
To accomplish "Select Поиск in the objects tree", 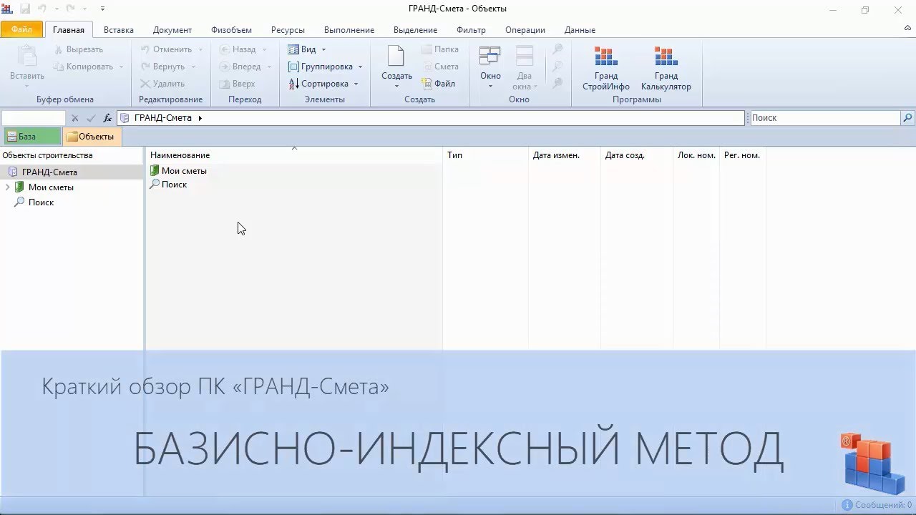I will point(41,202).
